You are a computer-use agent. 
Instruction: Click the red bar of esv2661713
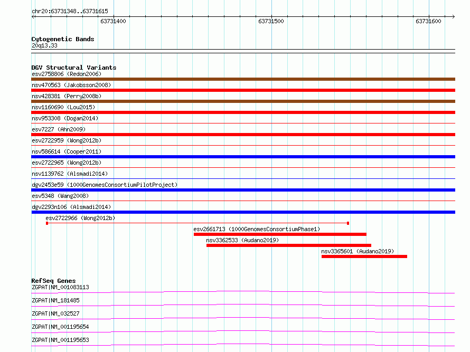click(x=280, y=234)
